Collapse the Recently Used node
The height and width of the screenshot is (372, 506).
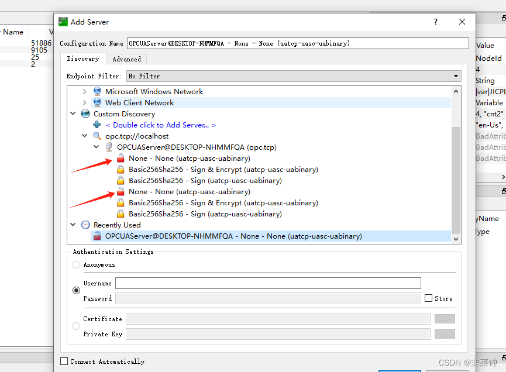point(73,225)
